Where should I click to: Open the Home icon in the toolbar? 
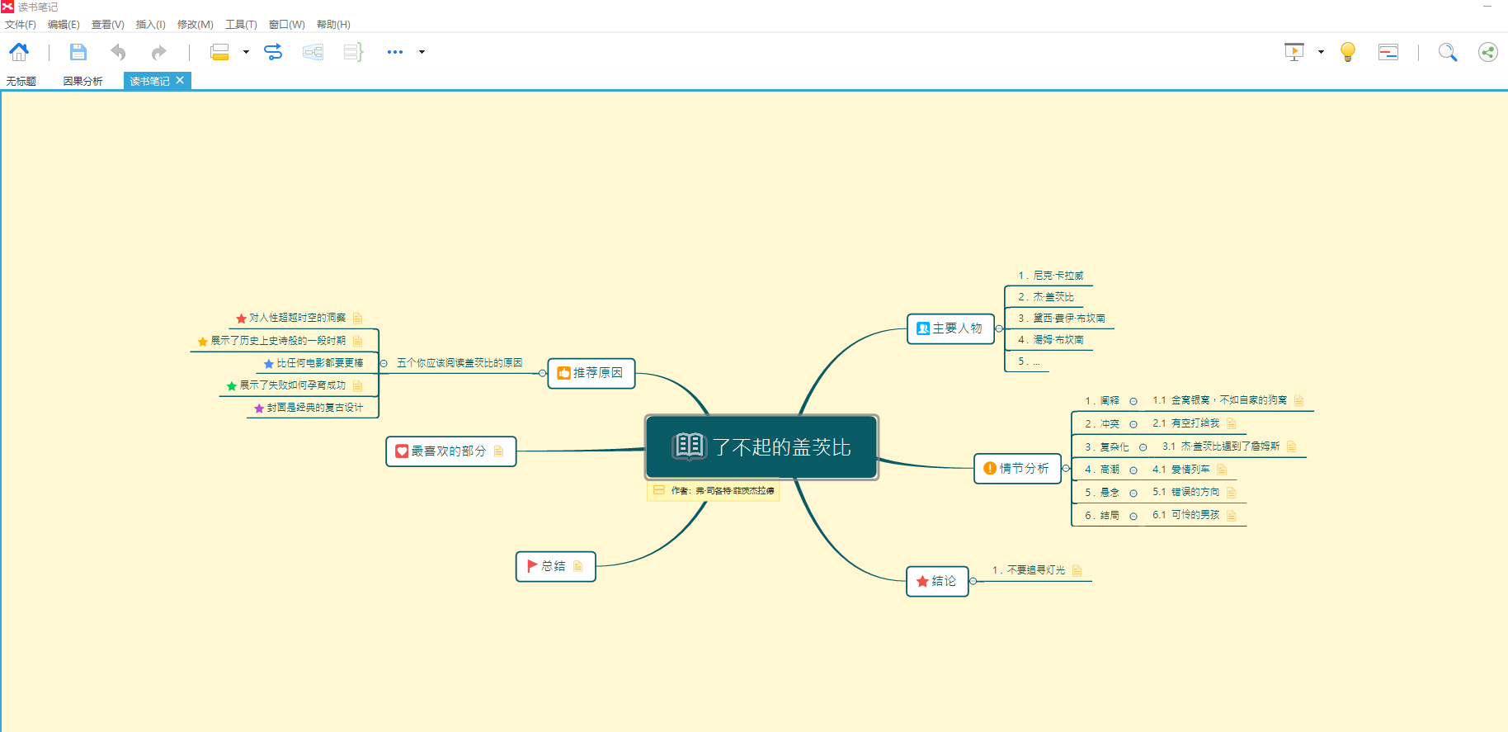point(19,52)
